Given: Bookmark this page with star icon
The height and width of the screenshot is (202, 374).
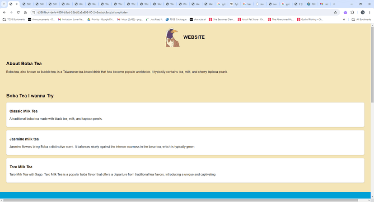Looking at the screenshot, I should click(335, 12).
